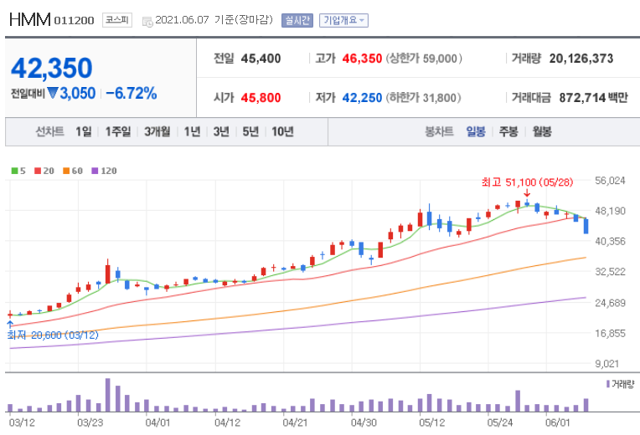Select the 3년 line chart tab
The height and width of the screenshot is (435, 640).
[221, 131]
